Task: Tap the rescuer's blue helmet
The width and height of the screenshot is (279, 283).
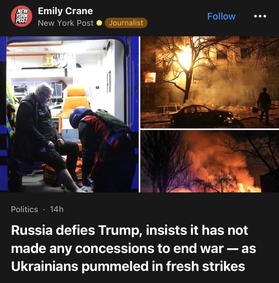Action: point(79,116)
